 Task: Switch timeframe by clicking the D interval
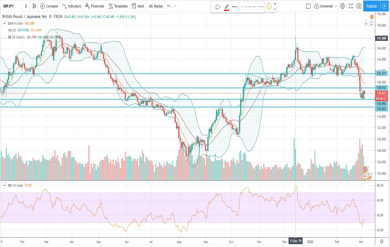(26, 6)
